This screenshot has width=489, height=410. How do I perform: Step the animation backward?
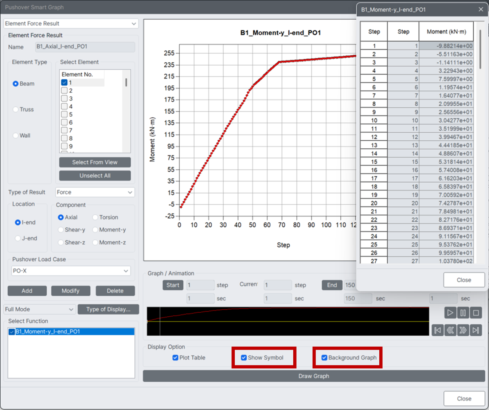coord(450,330)
